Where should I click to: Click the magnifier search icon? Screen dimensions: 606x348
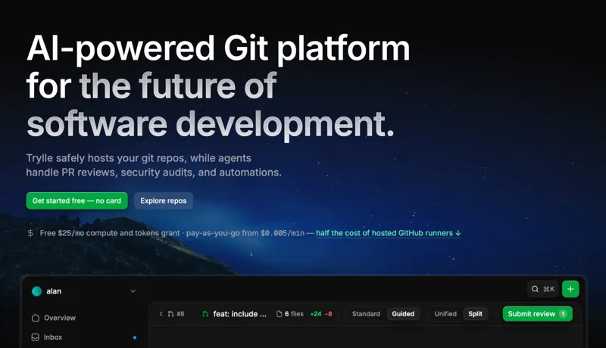pyautogui.click(x=535, y=289)
